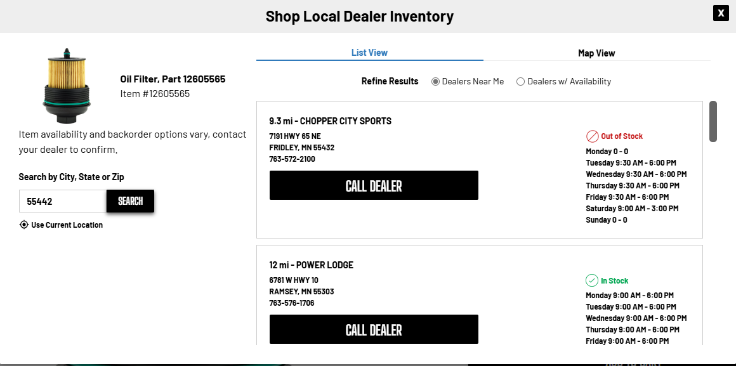
Task: Close the dealer inventory dialog
Action: tap(721, 13)
